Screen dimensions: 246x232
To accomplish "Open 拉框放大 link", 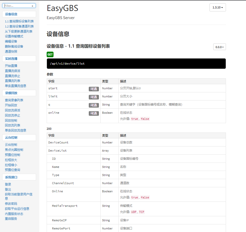I will (x=11, y=160).
